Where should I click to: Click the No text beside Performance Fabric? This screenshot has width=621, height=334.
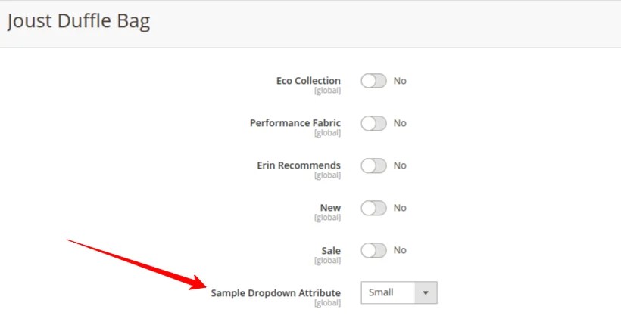400,123
